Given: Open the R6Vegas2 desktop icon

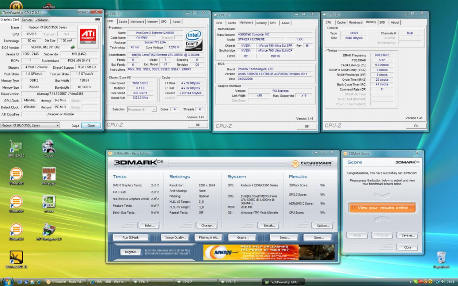Looking at the screenshot, I should [x=49, y=176].
